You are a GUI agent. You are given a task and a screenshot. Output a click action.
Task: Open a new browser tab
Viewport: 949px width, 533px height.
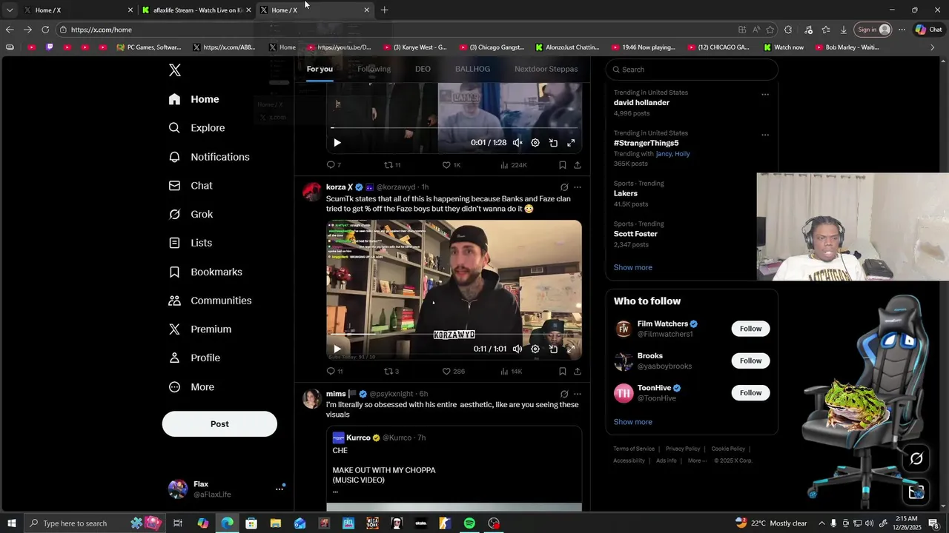coord(384,10)
